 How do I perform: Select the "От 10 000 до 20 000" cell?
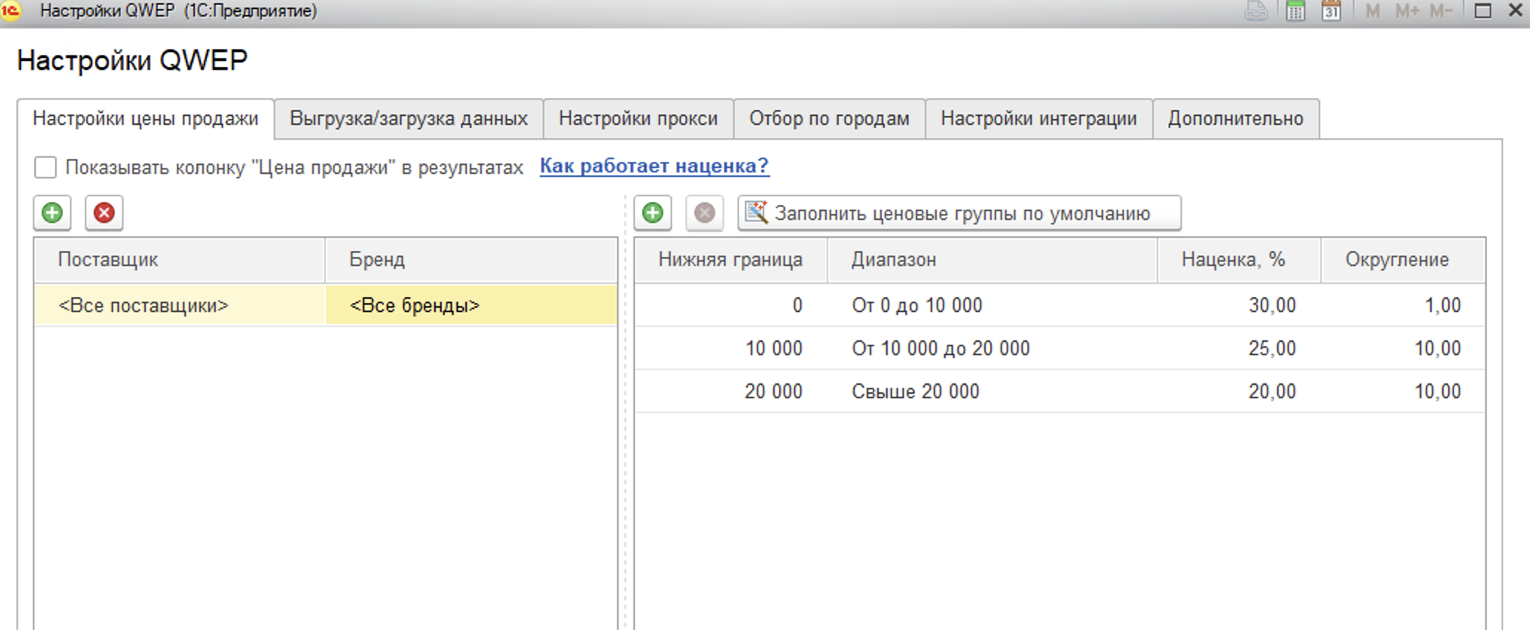pos(992,348)
